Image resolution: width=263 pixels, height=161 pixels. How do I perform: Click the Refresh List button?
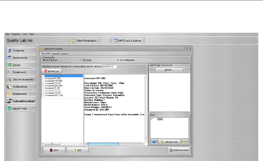[51, 71]
